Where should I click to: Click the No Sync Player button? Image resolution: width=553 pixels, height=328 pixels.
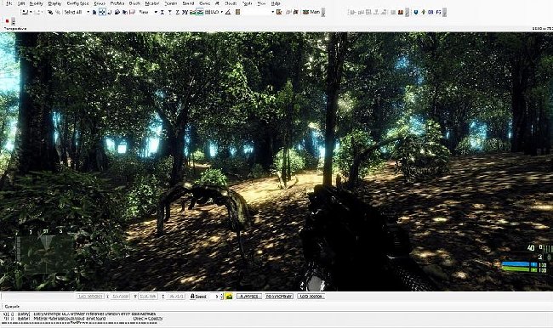click(279, 297)
